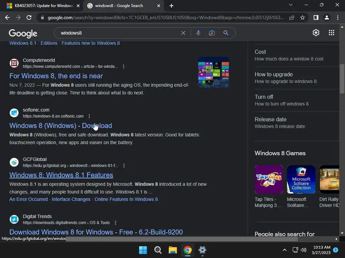Open the Windows Start menu
Viewport: 345px width, 258px height.
click(x=143, y=250)
